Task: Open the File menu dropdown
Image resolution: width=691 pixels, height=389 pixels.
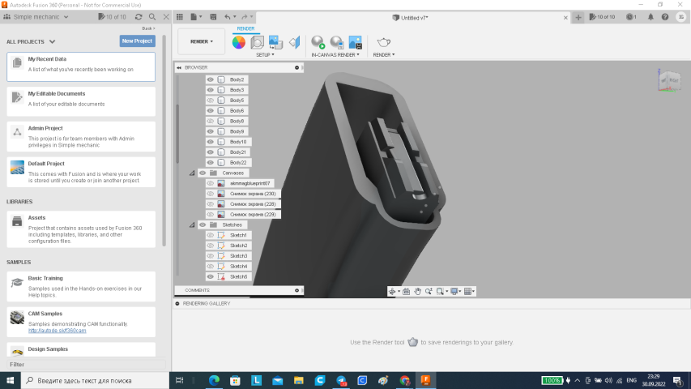Action: [196, 17]
